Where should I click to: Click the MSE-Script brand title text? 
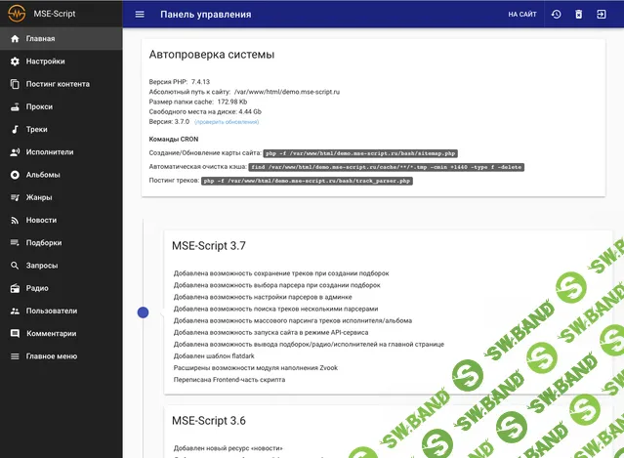55,14
